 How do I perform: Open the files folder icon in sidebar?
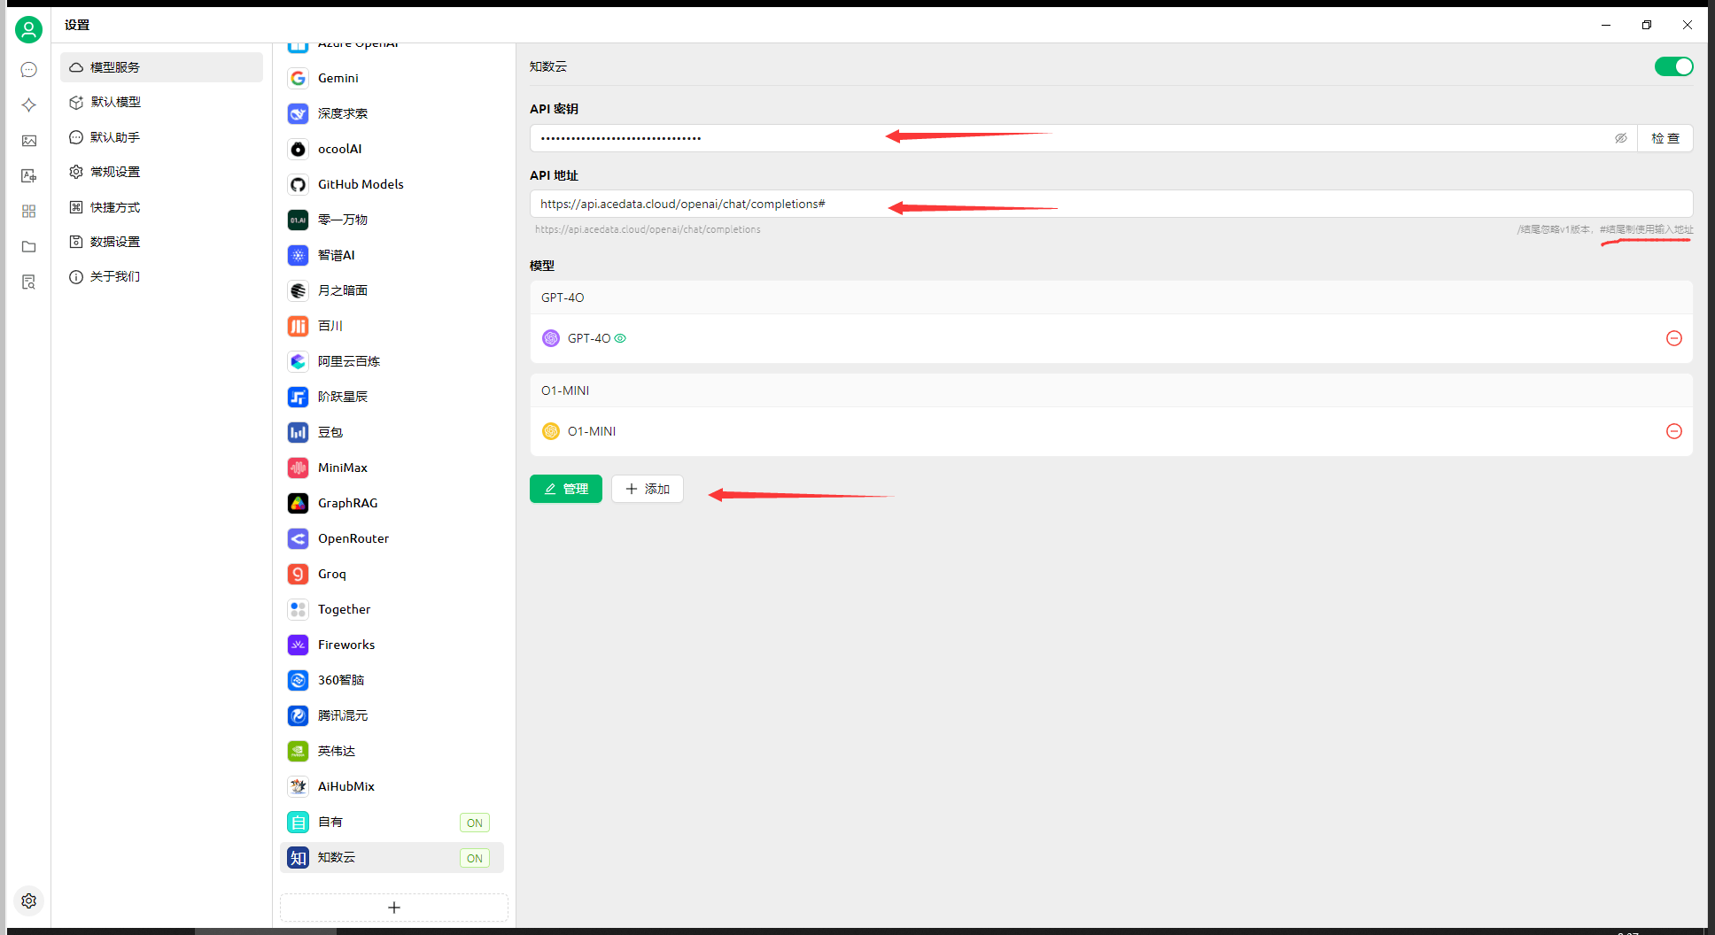[x=28, y=247]
